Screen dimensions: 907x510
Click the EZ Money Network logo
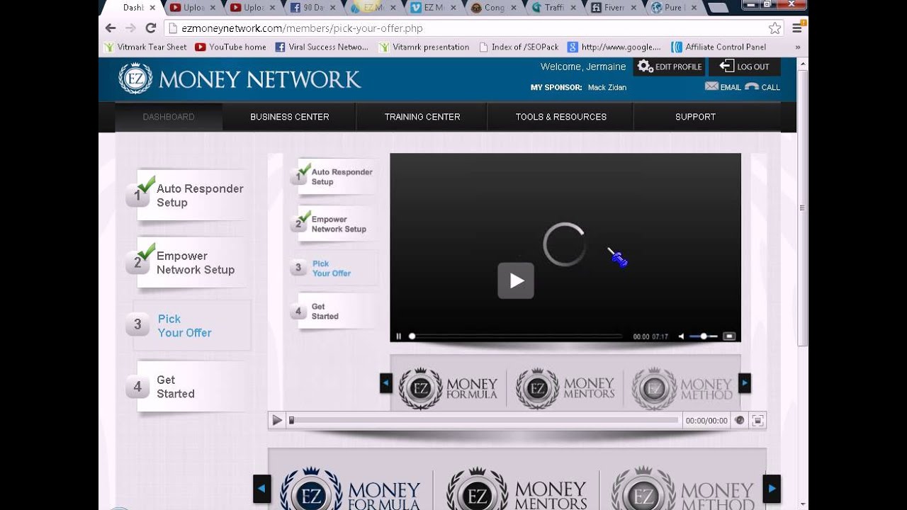click(240, 79)
